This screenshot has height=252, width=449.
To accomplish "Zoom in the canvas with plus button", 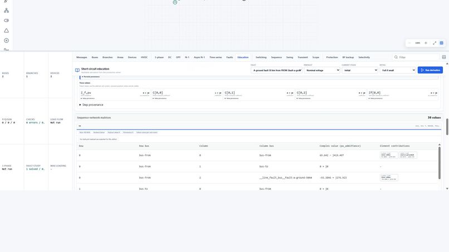I will (x=426, y=43).
